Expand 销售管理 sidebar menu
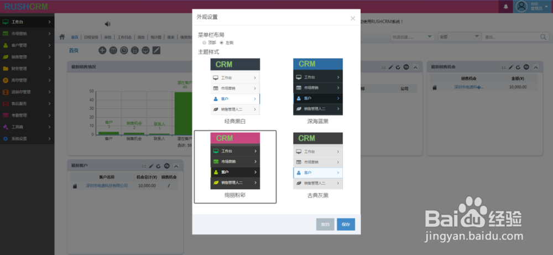Viewport: 553px width, 255px height. pyautogui.click(x=27, y=57)
